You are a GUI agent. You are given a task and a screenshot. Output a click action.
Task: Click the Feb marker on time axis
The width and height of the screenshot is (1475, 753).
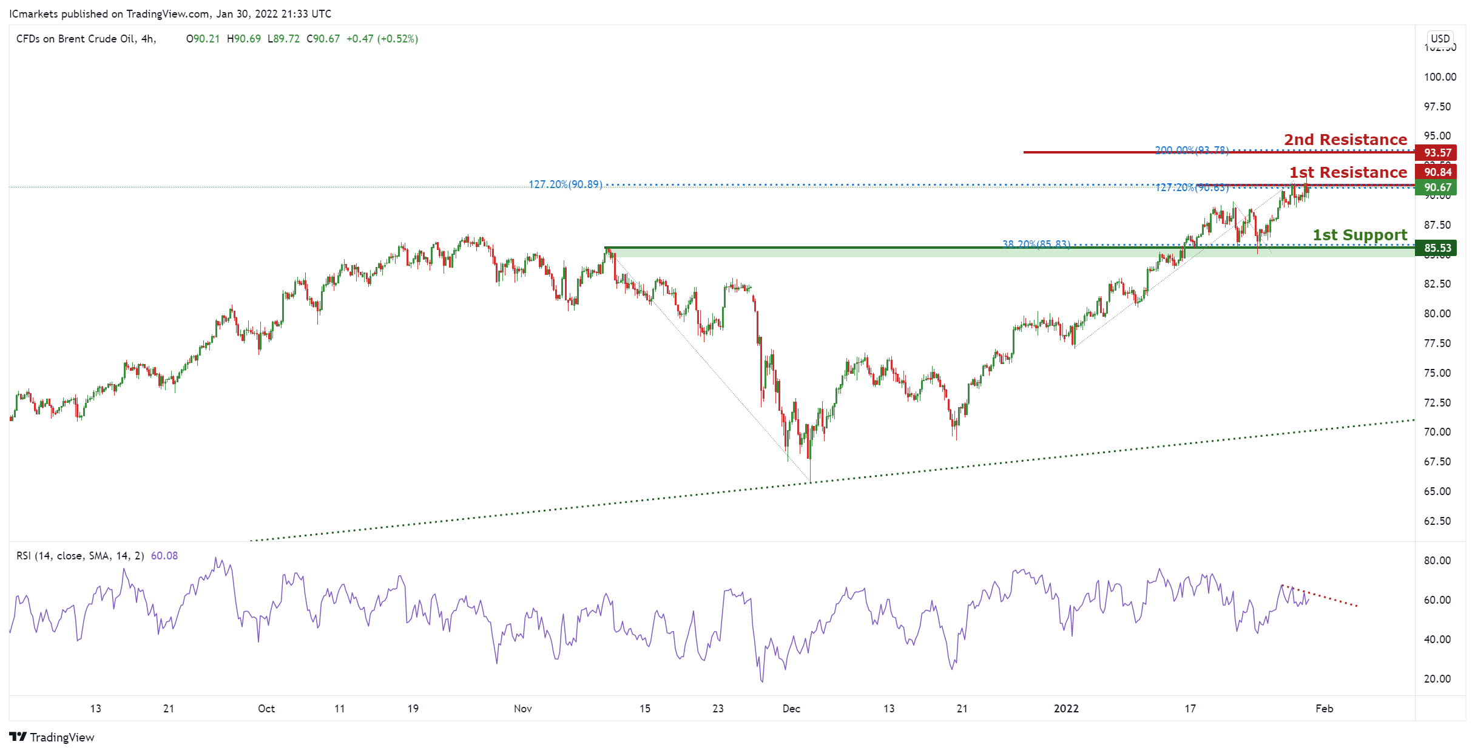pos(1324,709)
